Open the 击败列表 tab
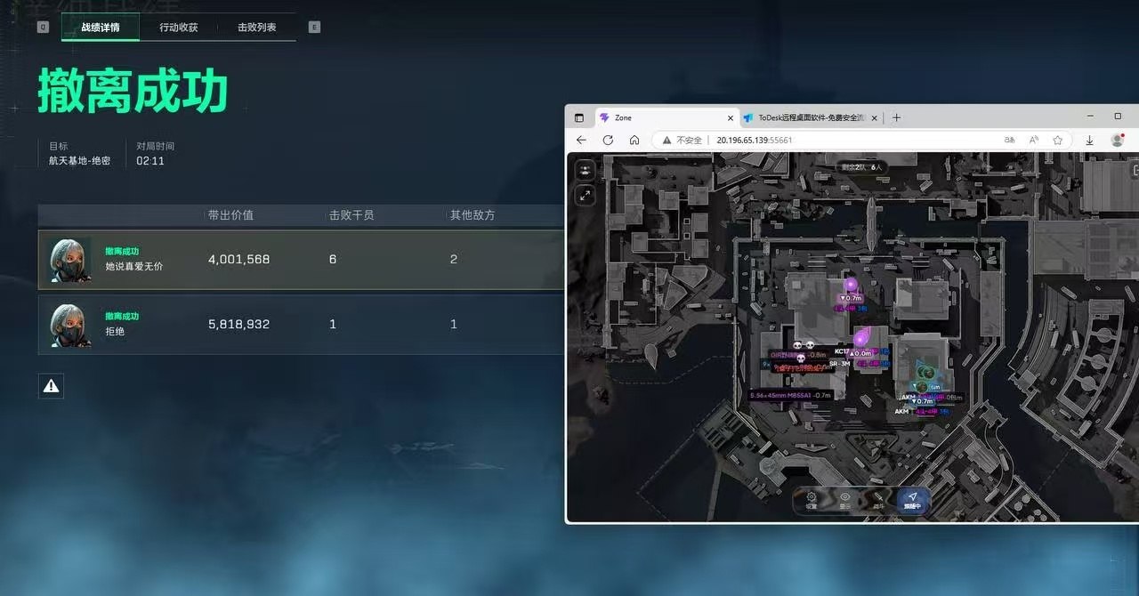The image size is (1139, 596). pos(256,28)
